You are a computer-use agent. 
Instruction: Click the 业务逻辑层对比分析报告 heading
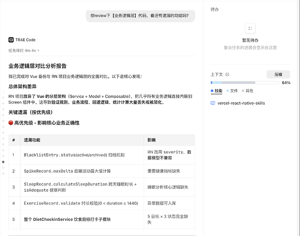[38, 66]
